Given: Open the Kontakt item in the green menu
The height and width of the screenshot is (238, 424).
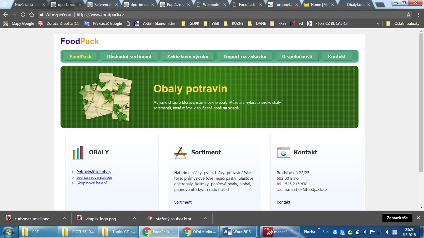Looking at the screenshot, I should 337,56.
